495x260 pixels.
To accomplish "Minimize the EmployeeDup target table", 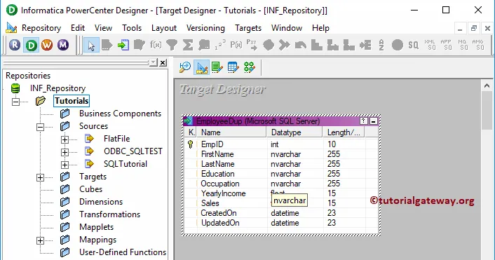I will pos(374,121).
